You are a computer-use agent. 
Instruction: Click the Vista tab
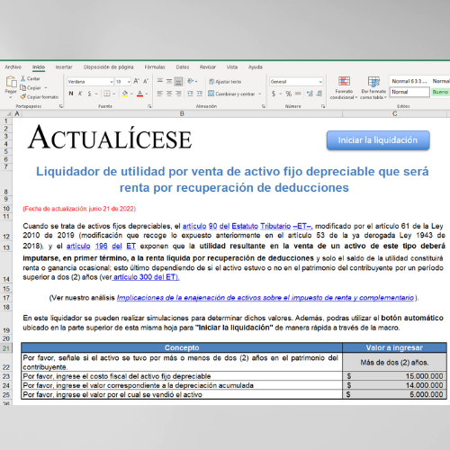tap(232, 67)
